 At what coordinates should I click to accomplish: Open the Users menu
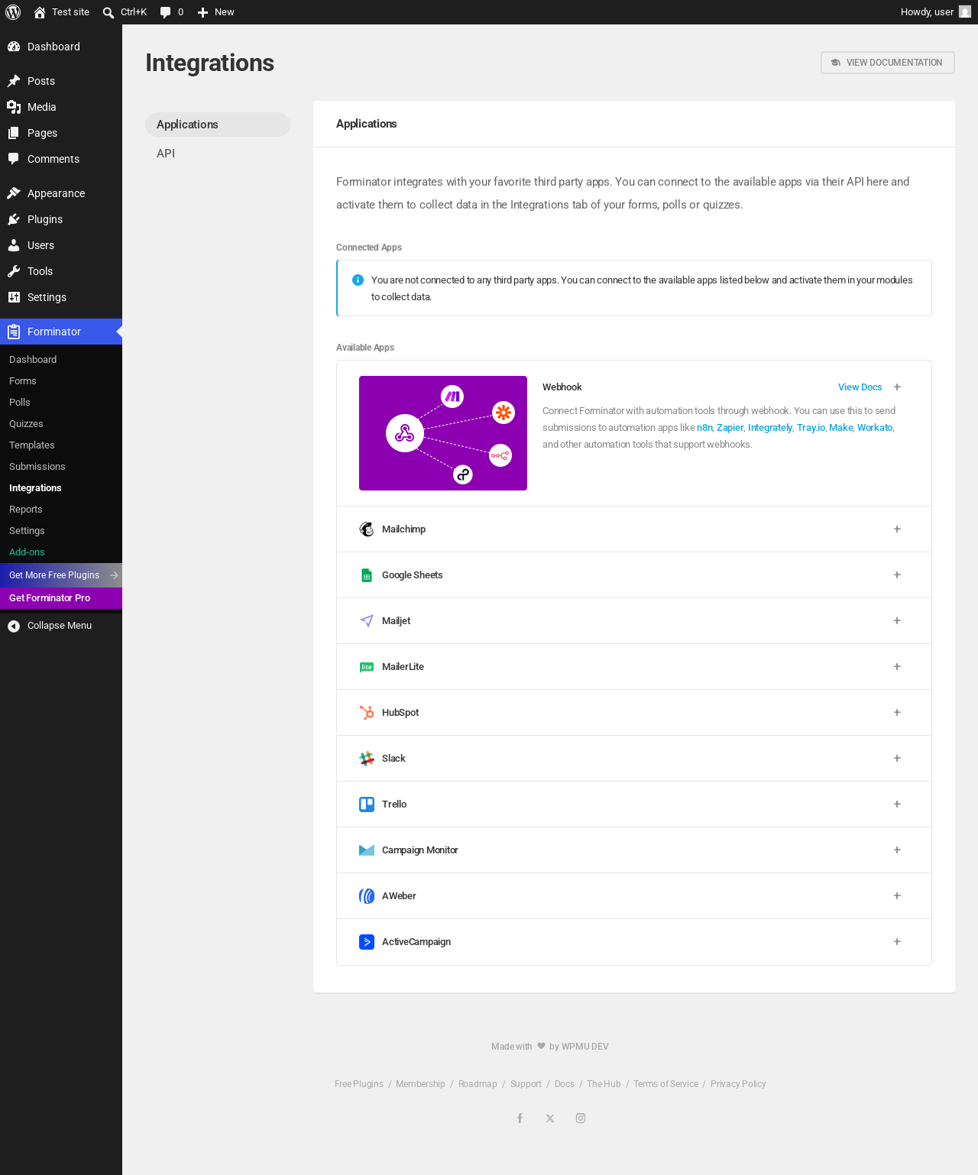[x=61, y=245]
